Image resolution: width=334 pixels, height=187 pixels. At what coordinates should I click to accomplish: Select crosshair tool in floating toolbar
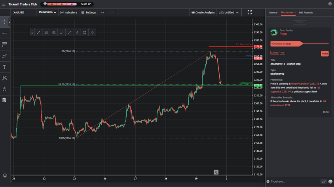pyautogui.click(x=93, y=32)
